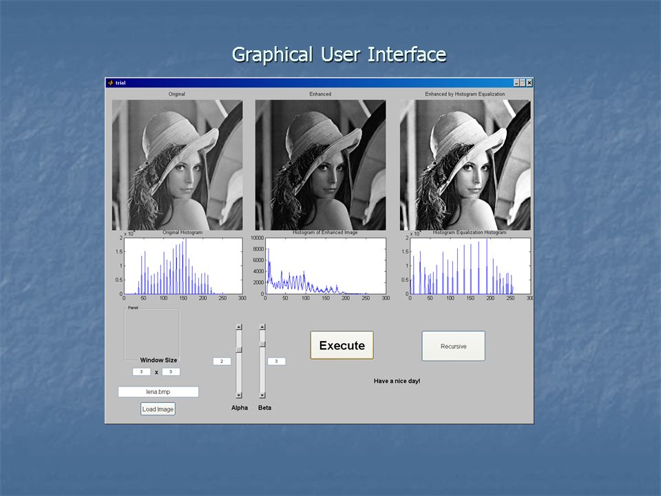Click the up arrow of Beta slider
This screenshot has height=496, width=661.
point(262,327)
